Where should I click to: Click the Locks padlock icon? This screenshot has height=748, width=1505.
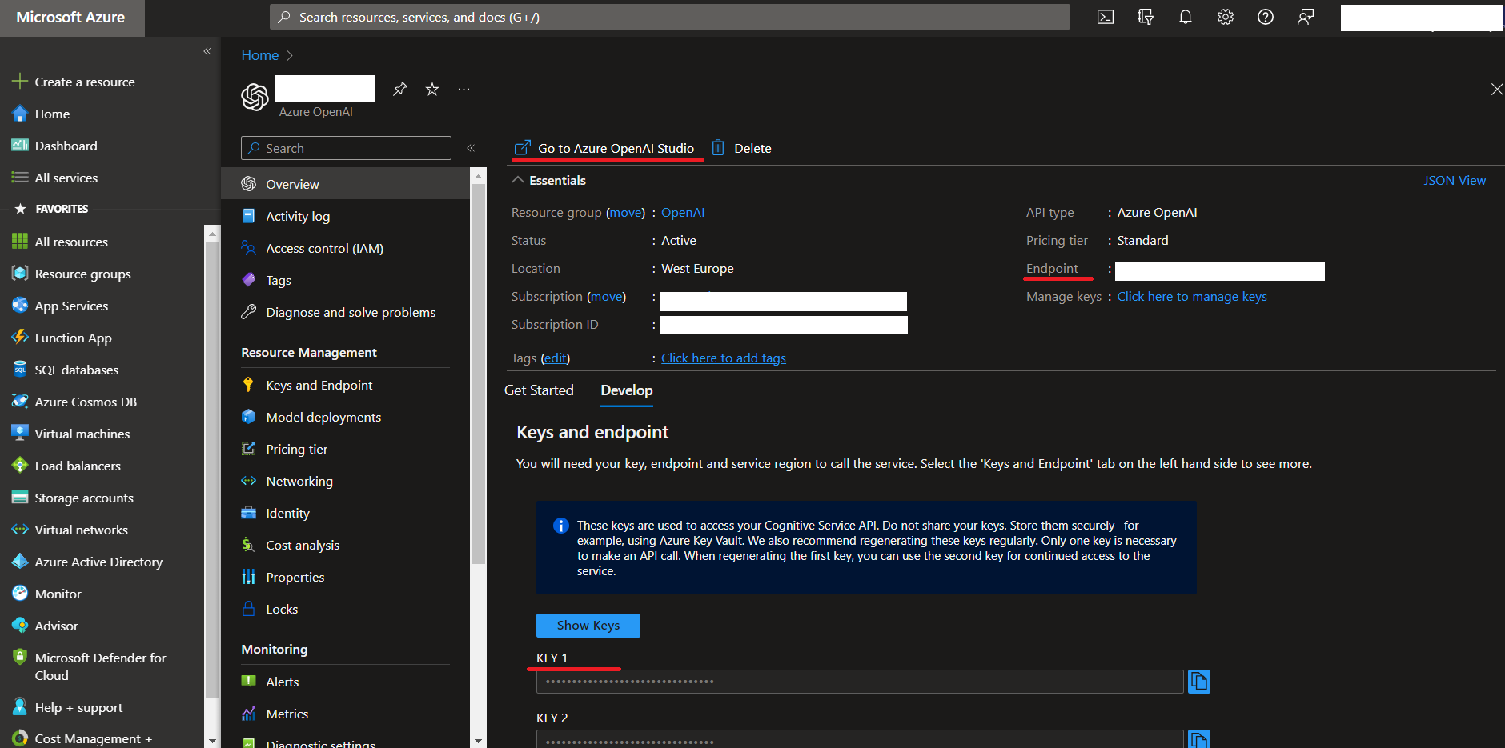pyautogui.click(x=249, y=609)
